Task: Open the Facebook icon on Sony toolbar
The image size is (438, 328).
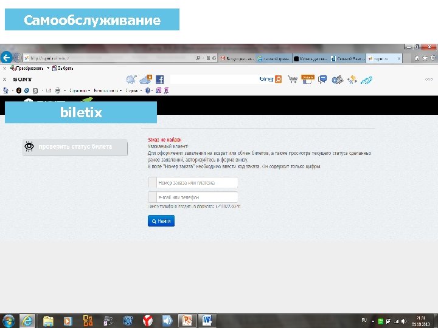Action: (x=159, y=80)
